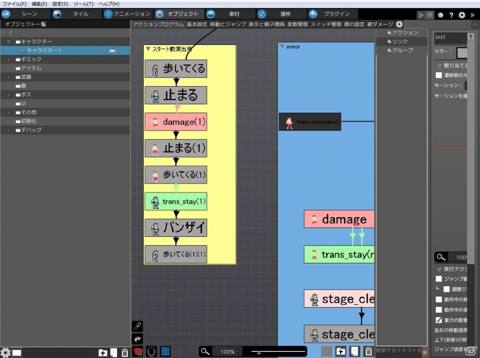The width and height of the screenshot is (480, 358).
Task: Select the バンザイ action node
Action: point(175,227)
